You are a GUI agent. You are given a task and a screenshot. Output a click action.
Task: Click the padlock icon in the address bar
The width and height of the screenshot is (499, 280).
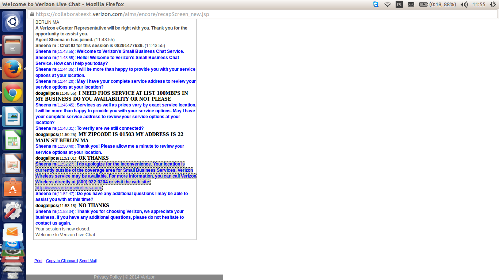click(32, 14)
